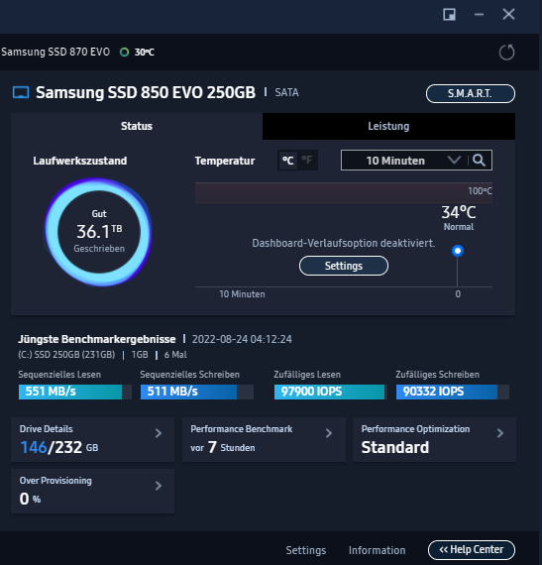The height and width of the screenshot is (565, 542).
Task: Open the S.M.A.R.T. details
Action: [471, 94]
